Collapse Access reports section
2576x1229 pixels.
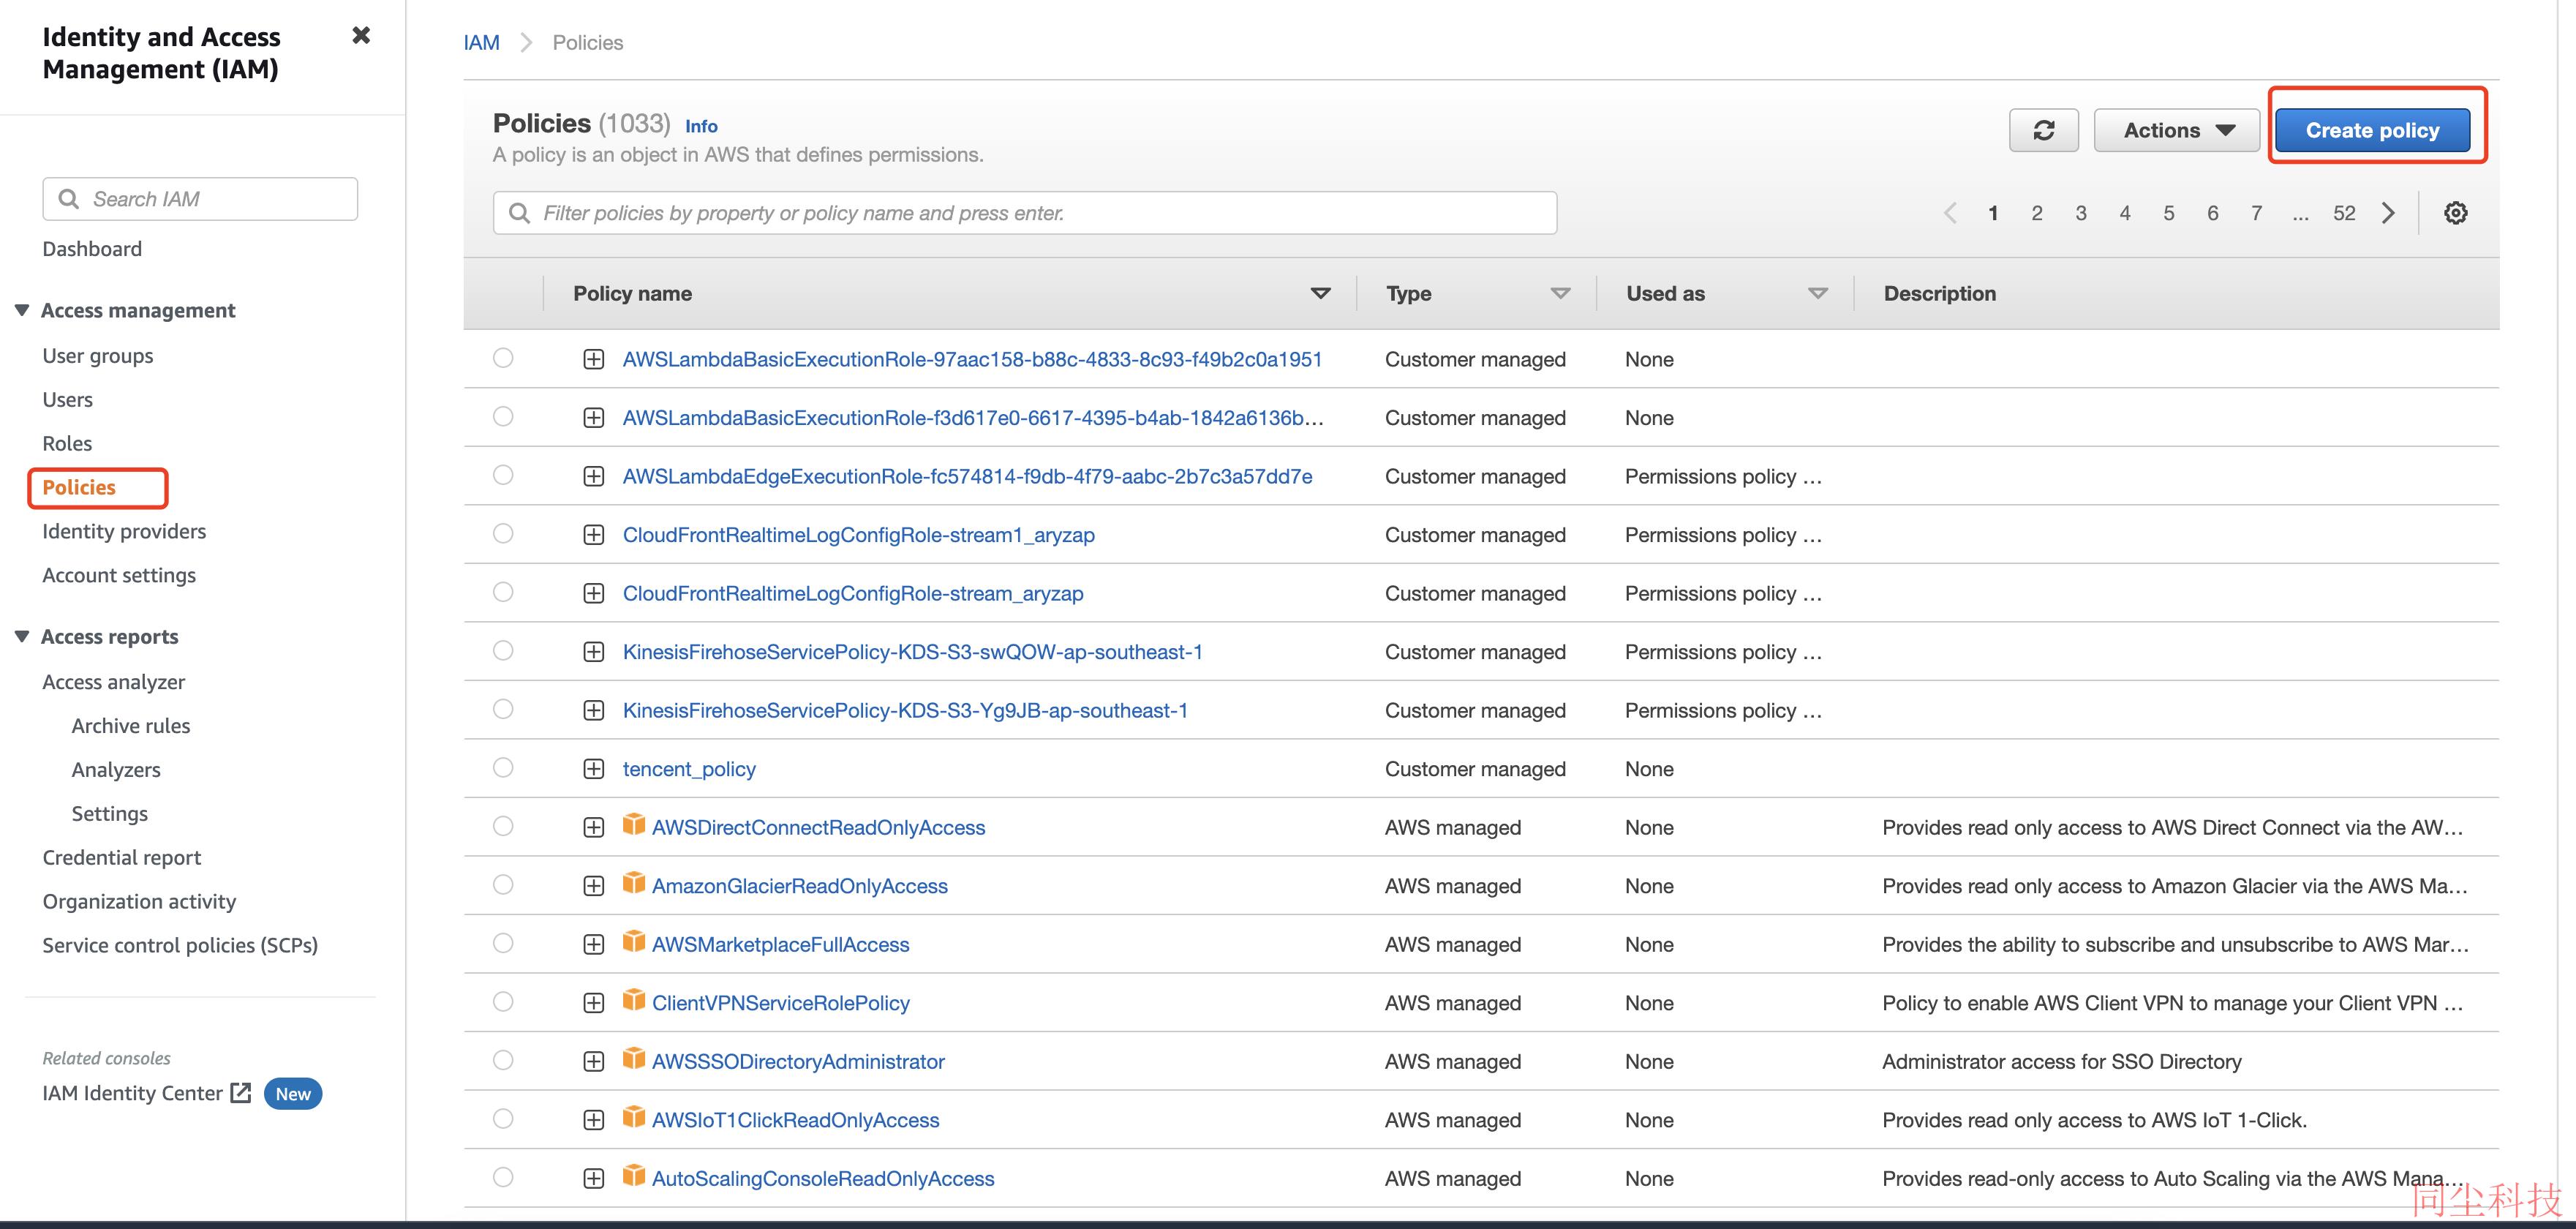click(22, 636)
